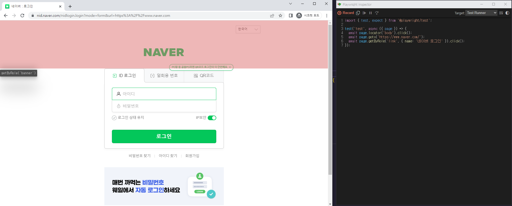The image size is (512, 206).
Task: Open the 웨일 자동 로그인 banner
Action: tap(164, 186)
